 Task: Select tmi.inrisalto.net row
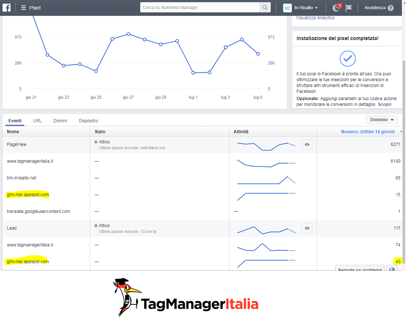click(21, 178)
